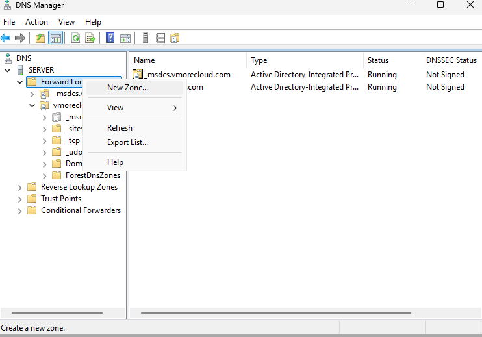The image size is (482, 337).
Task: Click the Trust Points folder icon
Action: tap(32, 199)
